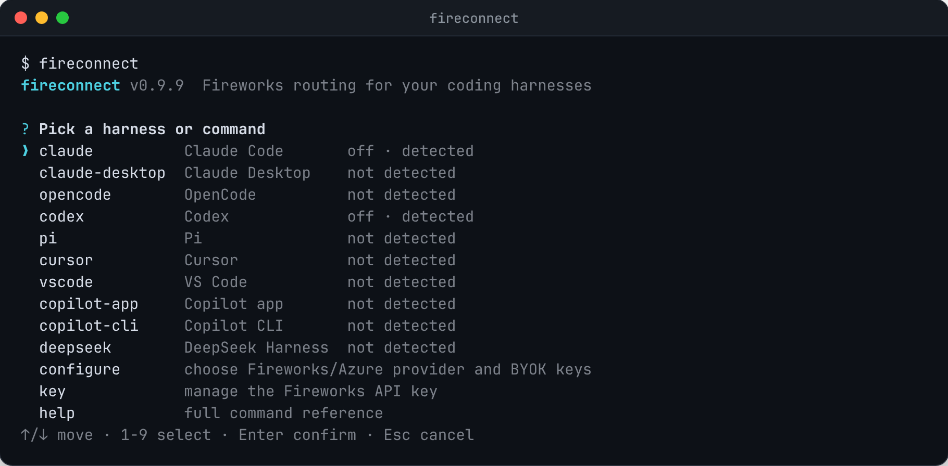Click the cyan question mark prompt icon
Viewport: 948px width, 466px height.
(25, 129)
